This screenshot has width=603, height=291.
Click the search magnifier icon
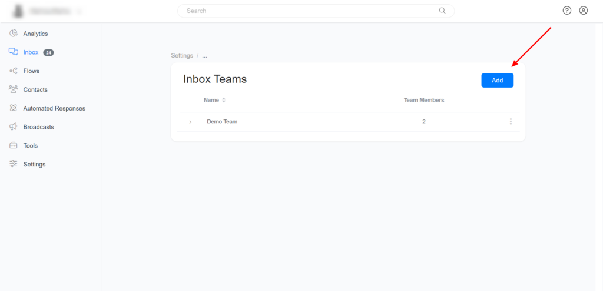(442, 11)
